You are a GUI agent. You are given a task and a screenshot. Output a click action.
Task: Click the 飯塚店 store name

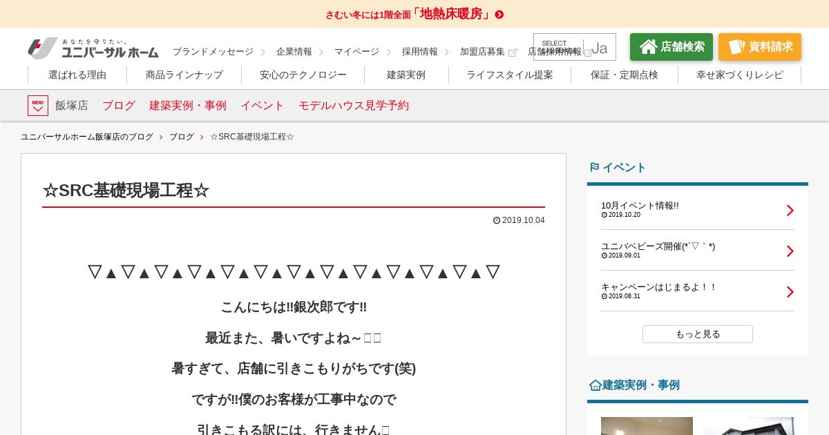(72, 106)
